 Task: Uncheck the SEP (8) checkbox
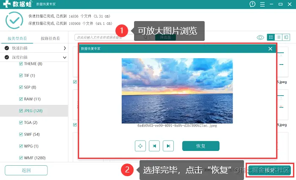21,87
